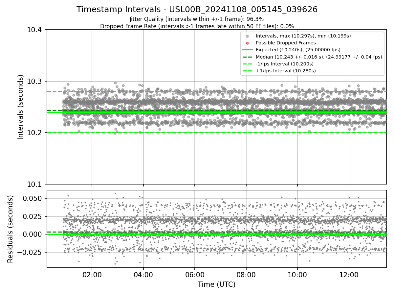The height and width of the screenshot is (296, 394).
Task: Click time tick label 10:00
Action: [x=297, y=275]
